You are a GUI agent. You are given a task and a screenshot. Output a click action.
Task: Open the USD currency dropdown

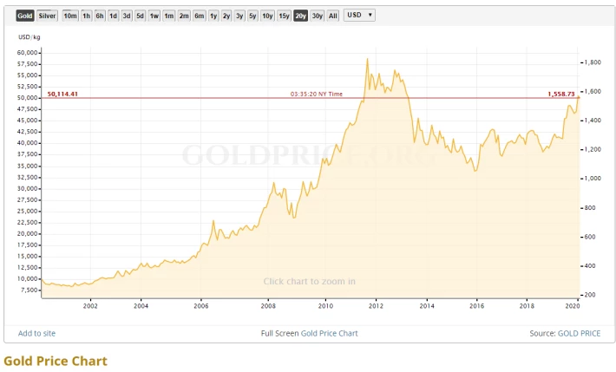[359, 15]
